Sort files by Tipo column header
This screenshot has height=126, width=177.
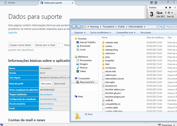172,37
